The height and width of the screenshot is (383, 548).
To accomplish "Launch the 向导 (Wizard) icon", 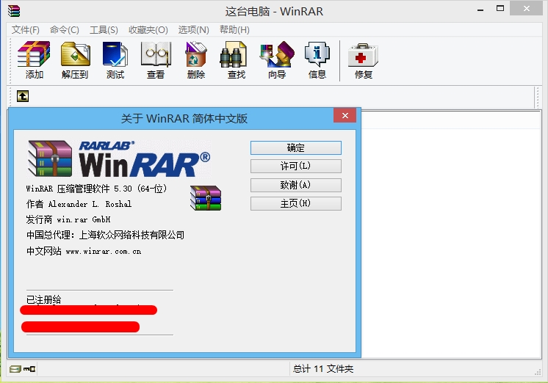I will 277,59.
